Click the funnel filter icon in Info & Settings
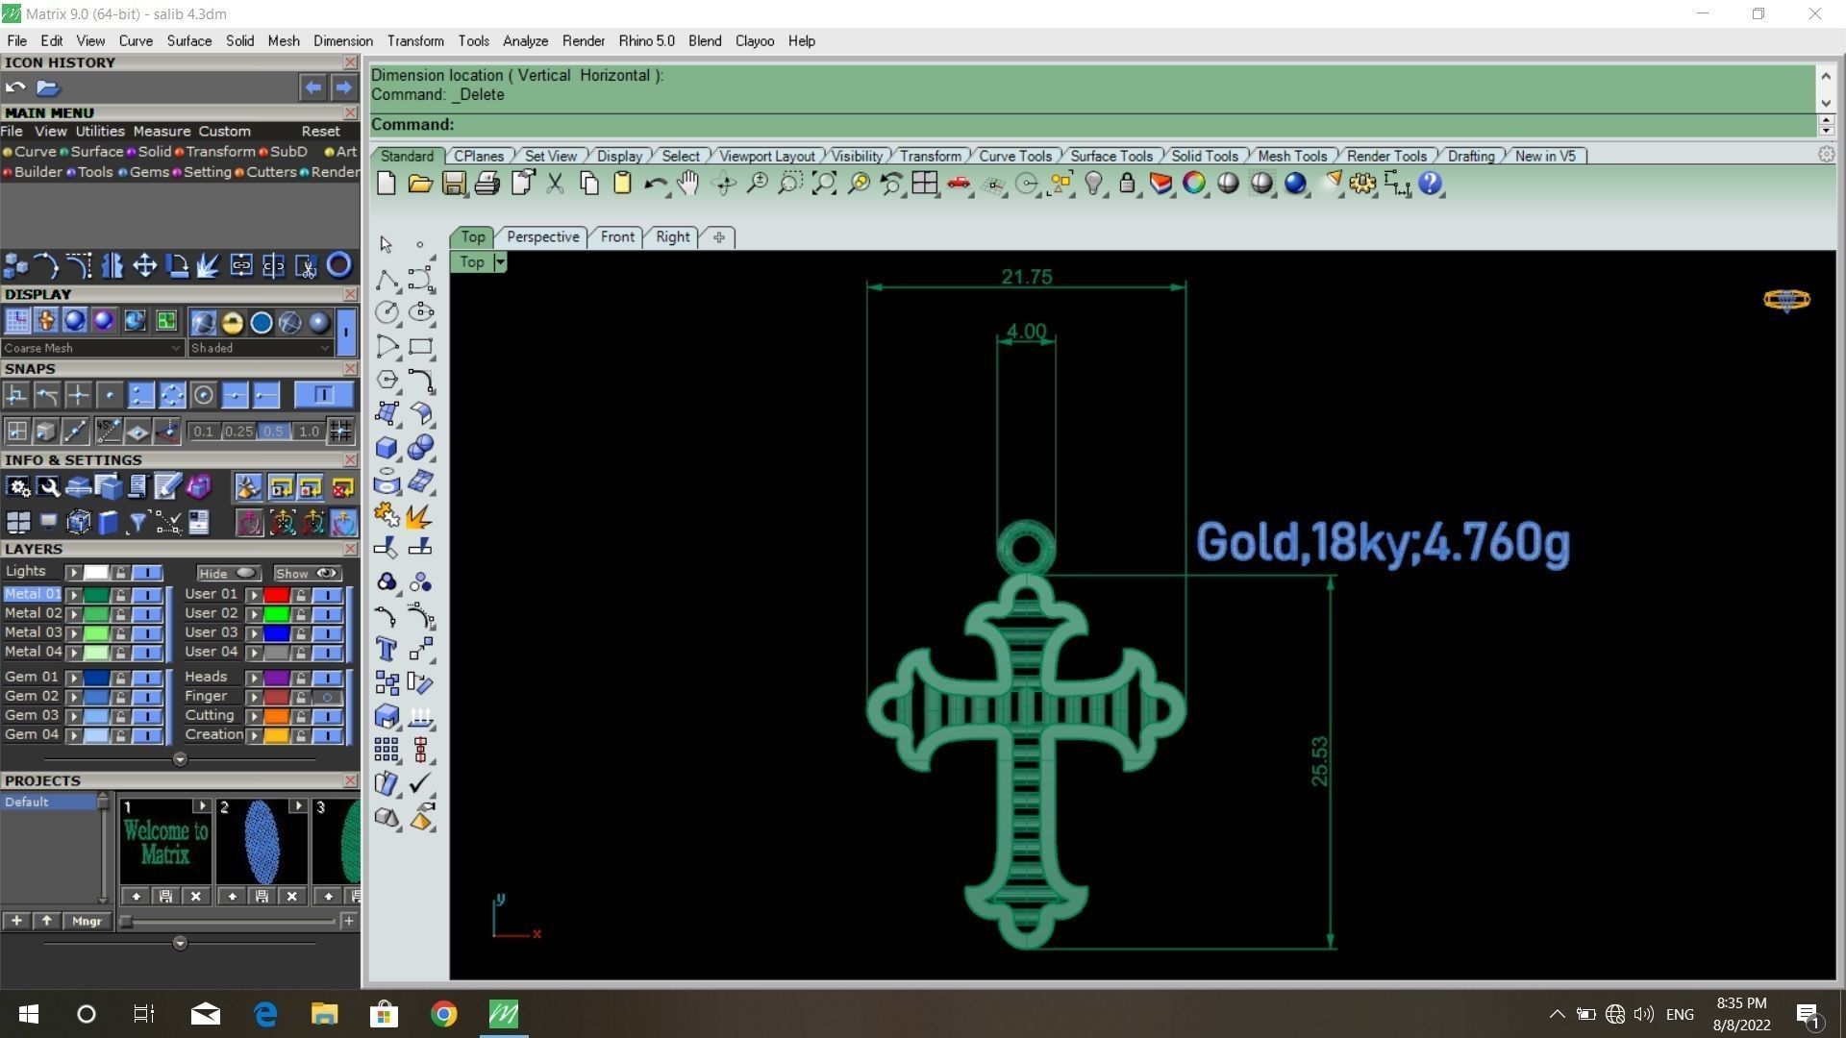This screenshot has height=1038, width=1846. 137,523
